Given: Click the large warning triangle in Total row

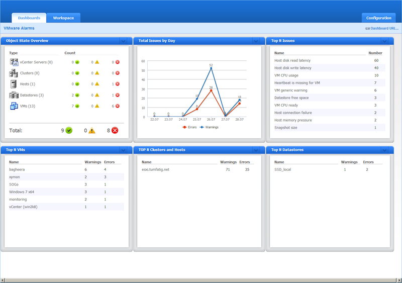Looking at the screenshot, I should coord(92,131).
